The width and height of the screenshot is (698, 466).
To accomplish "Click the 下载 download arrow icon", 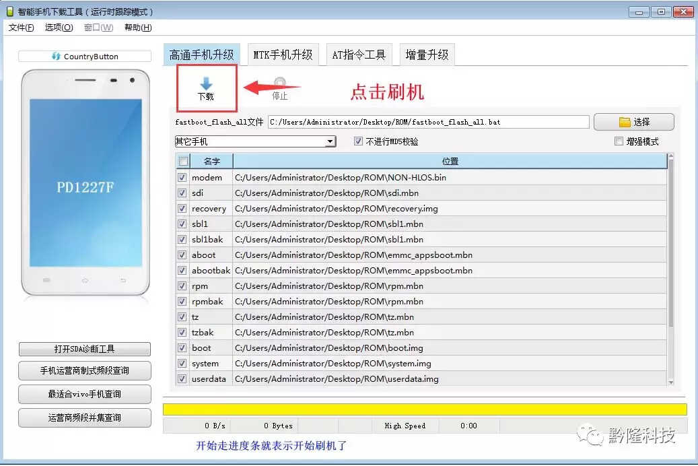I will tap(206, 84).
